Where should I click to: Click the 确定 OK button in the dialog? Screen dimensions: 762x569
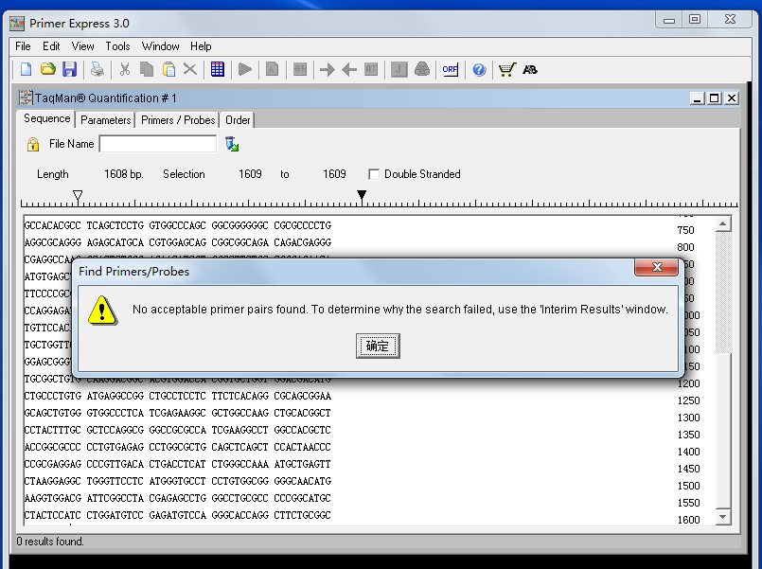pyautogui.click(x=378, y=346)
